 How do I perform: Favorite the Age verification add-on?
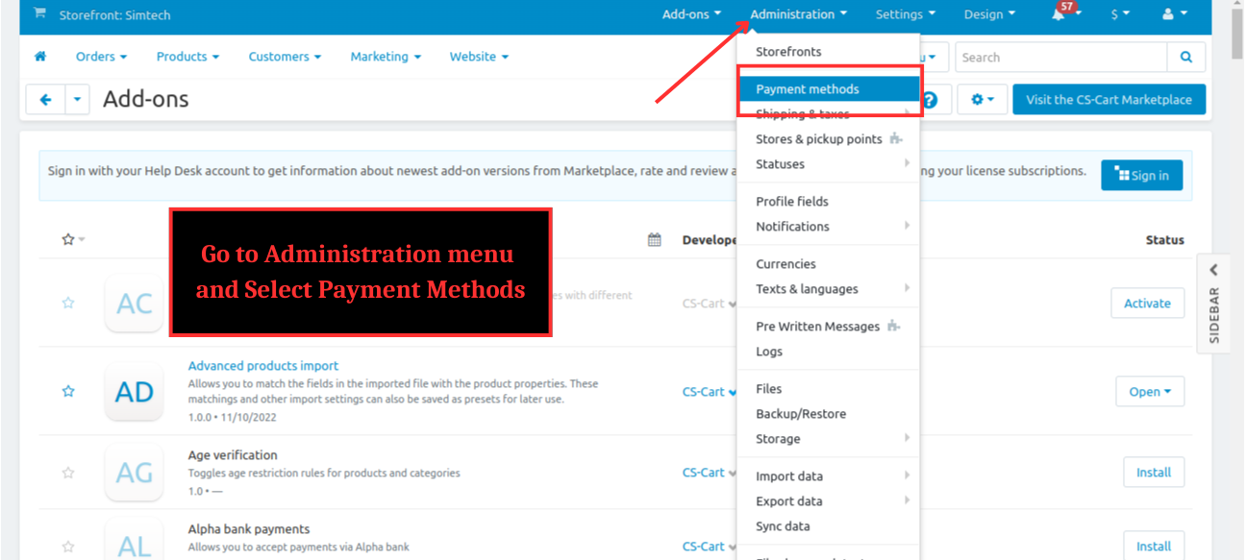68,473
